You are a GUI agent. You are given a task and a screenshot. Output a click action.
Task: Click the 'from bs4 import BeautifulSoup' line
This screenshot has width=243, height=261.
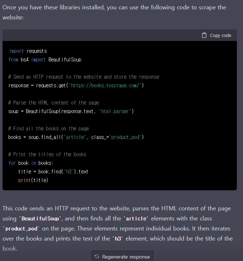[x=45, y=60]
